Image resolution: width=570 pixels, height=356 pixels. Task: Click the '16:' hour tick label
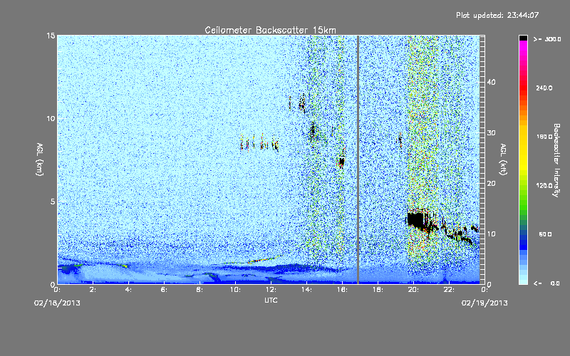[342, 290]
